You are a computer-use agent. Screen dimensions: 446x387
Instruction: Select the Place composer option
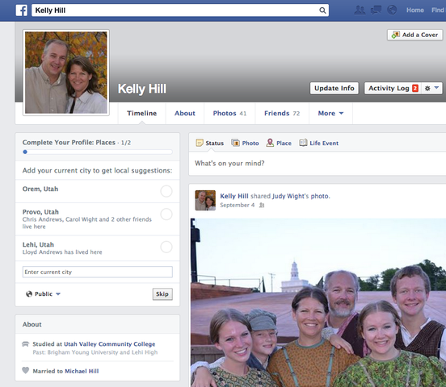(x=279, y=143)
